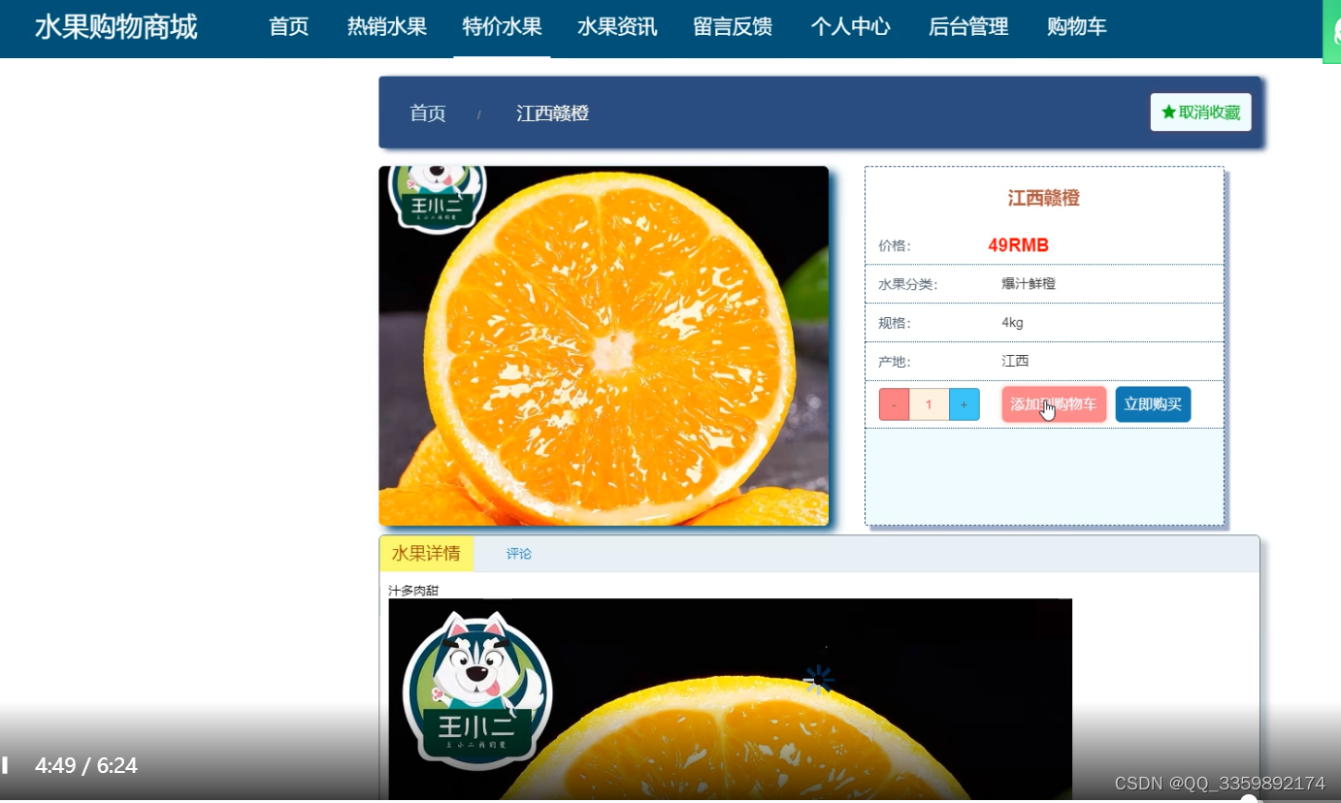Pause the video with the playback control
The height and width of the screenshot is (803, 1341).
[x=5, y=765]
